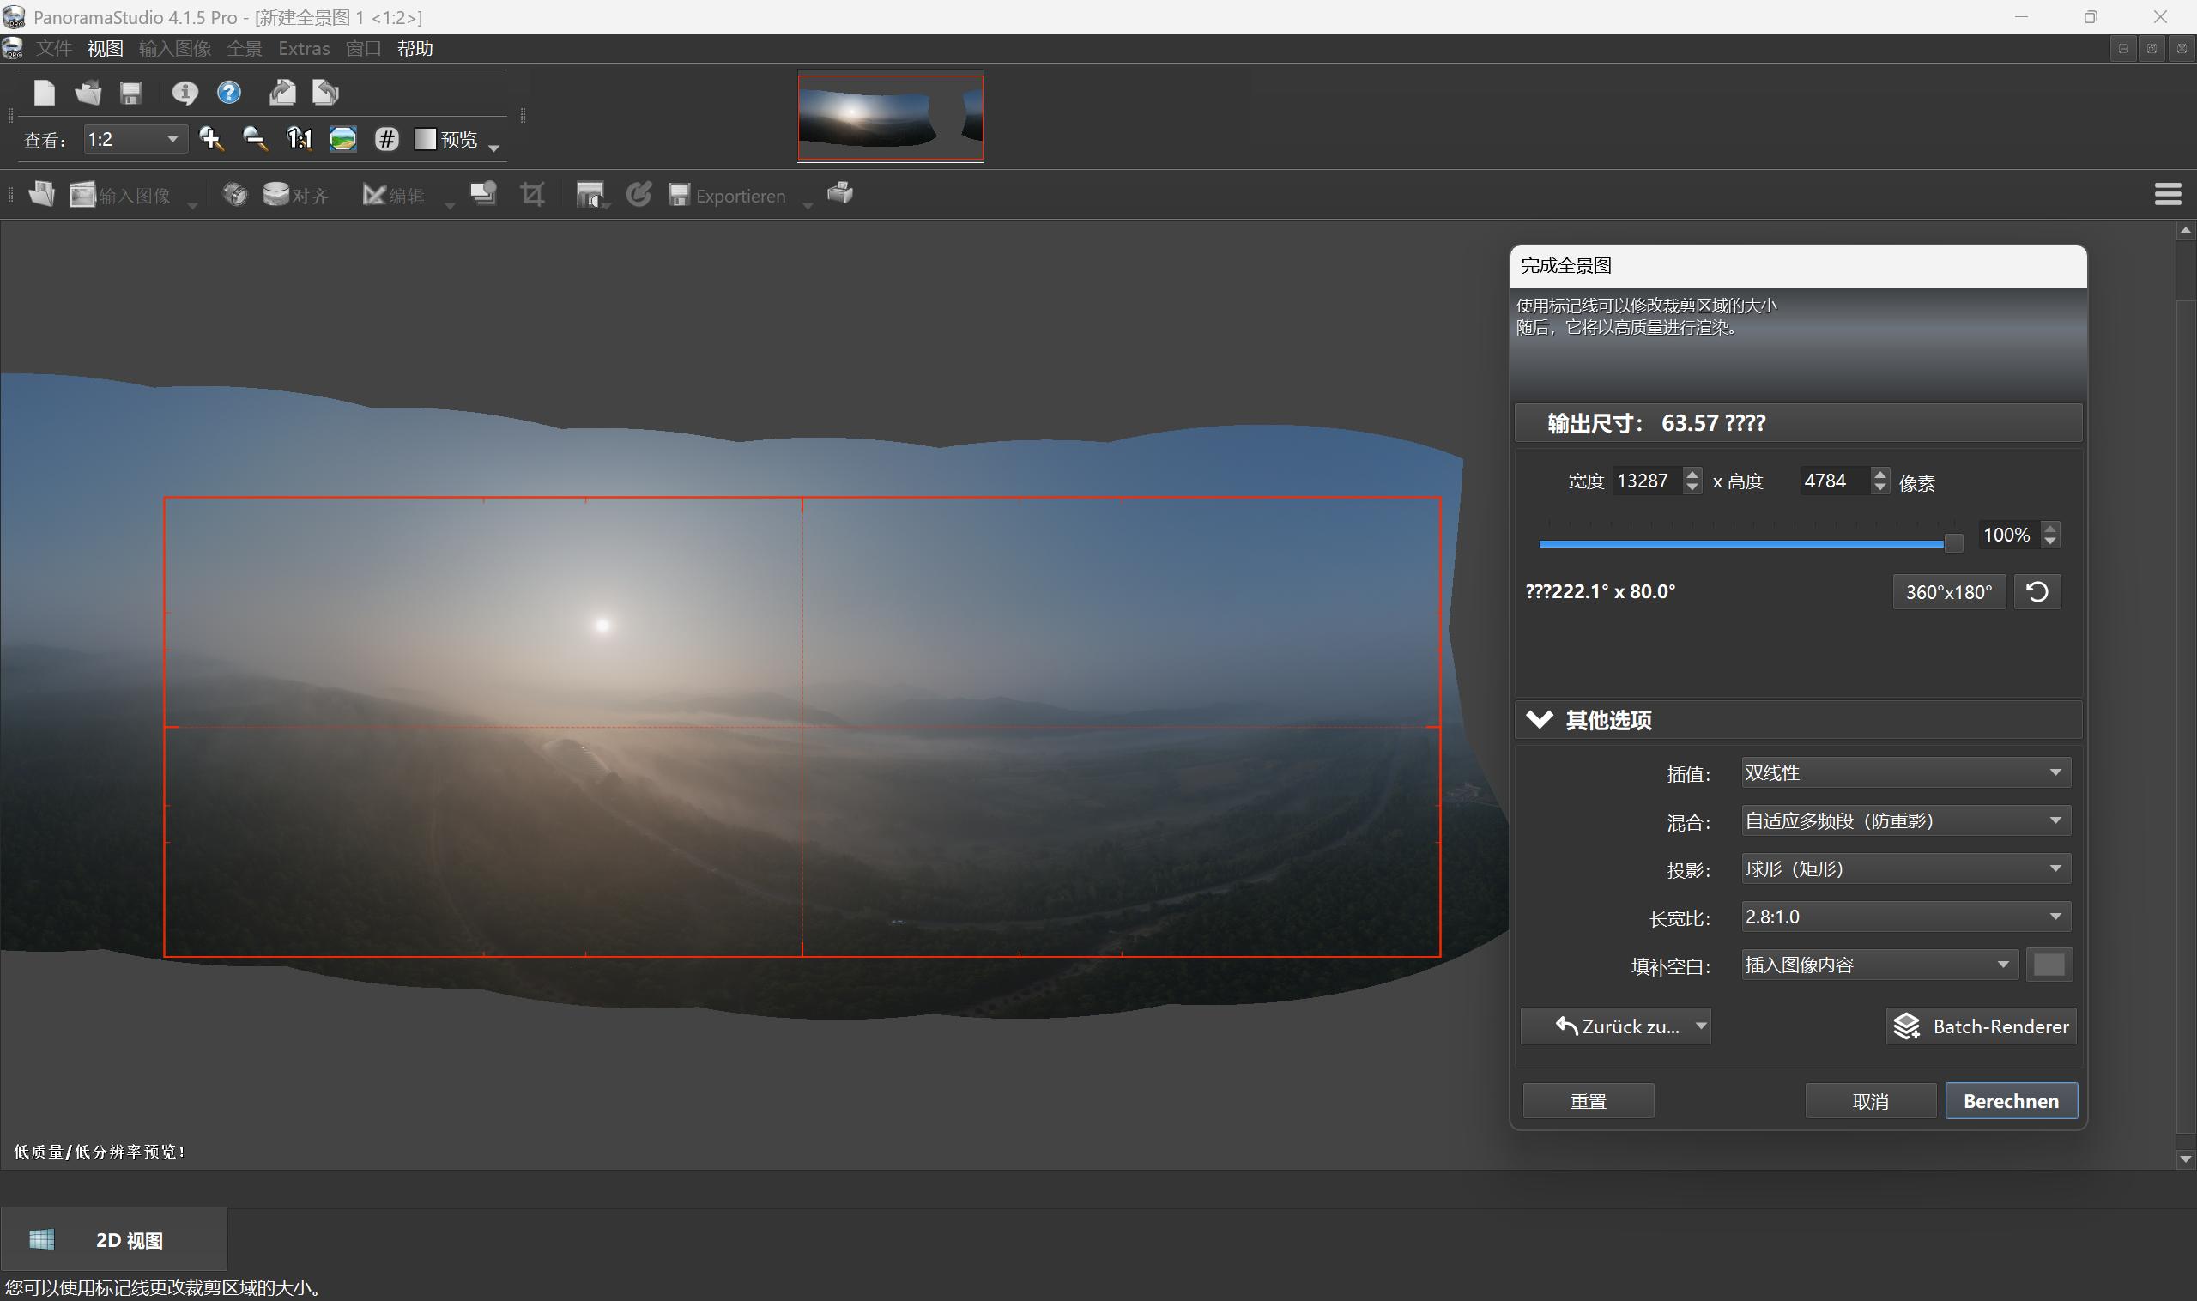Increase width value with stepper up arrow
This screenshot has height=1301, width=2197.
click(x=1692, y=475)
